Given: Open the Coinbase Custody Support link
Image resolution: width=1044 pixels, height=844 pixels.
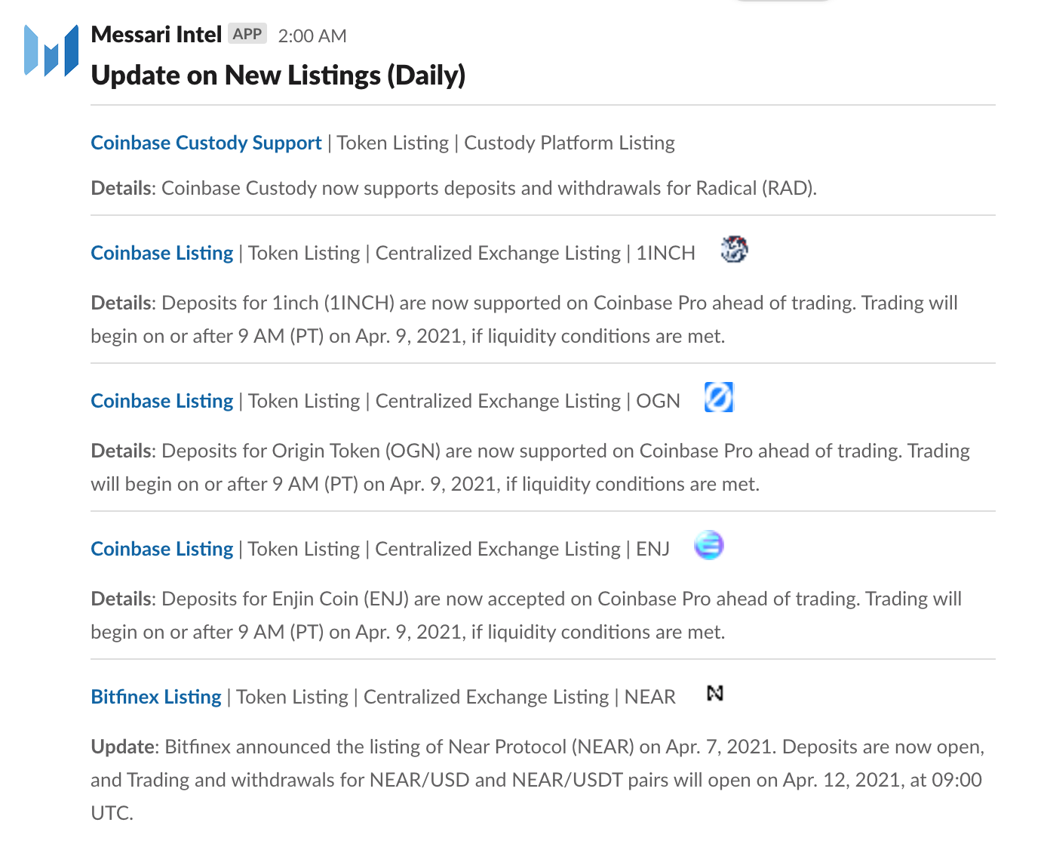Looking at the screenshot, I should point(206,143).
